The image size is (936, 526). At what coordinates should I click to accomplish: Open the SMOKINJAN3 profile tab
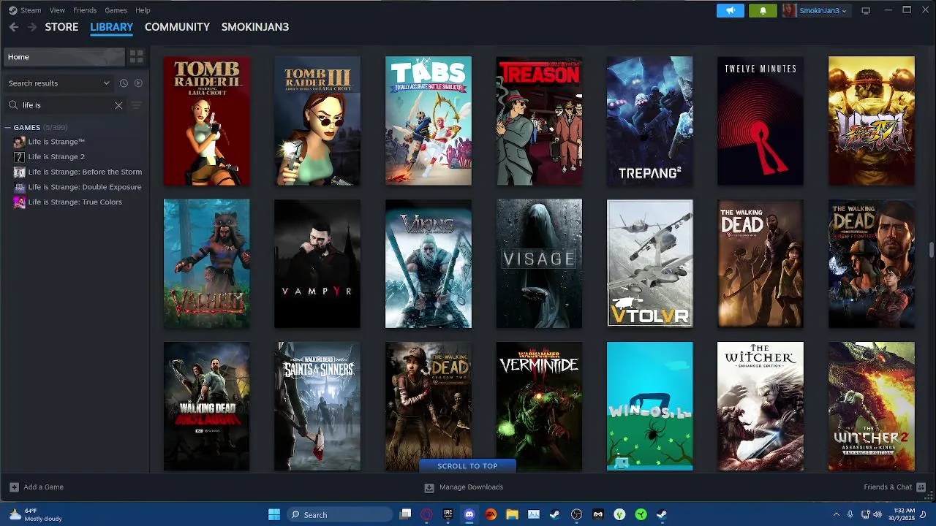click(255, 27)
